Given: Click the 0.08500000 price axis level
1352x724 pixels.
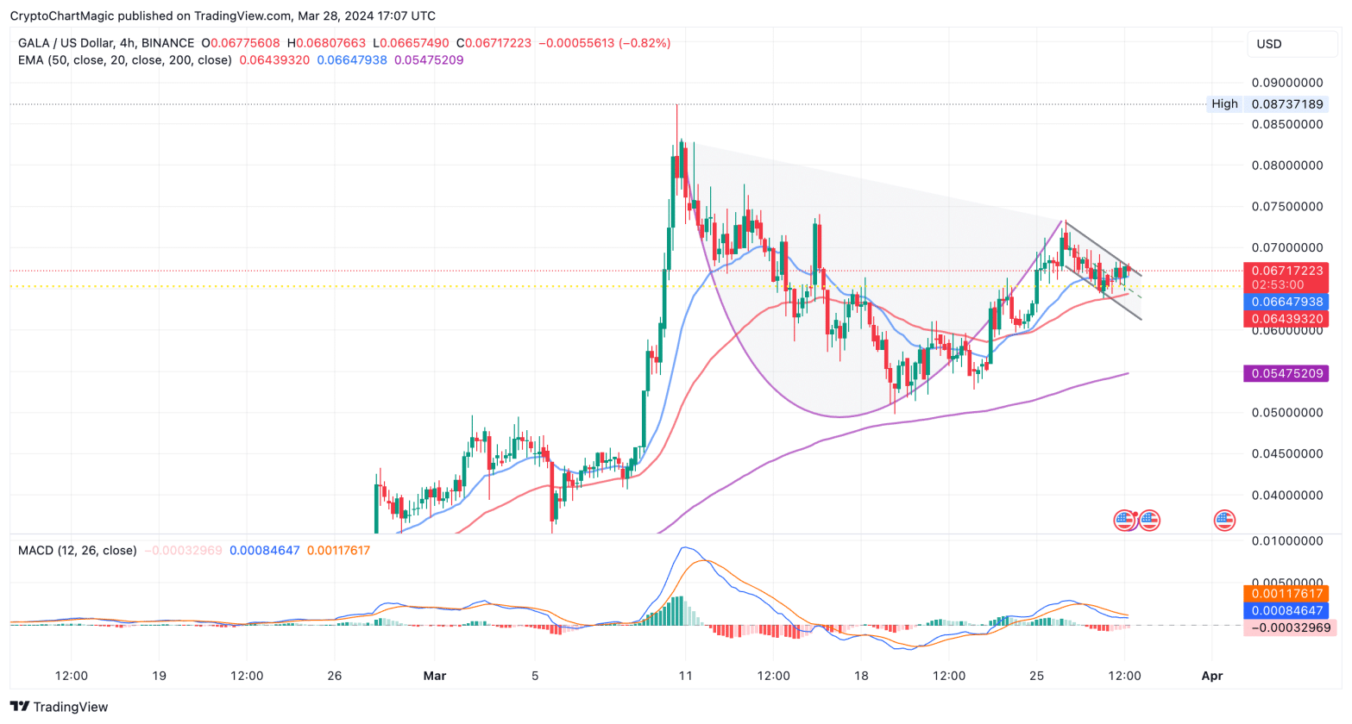Looking at the screenshot, I should [1287, 124].
